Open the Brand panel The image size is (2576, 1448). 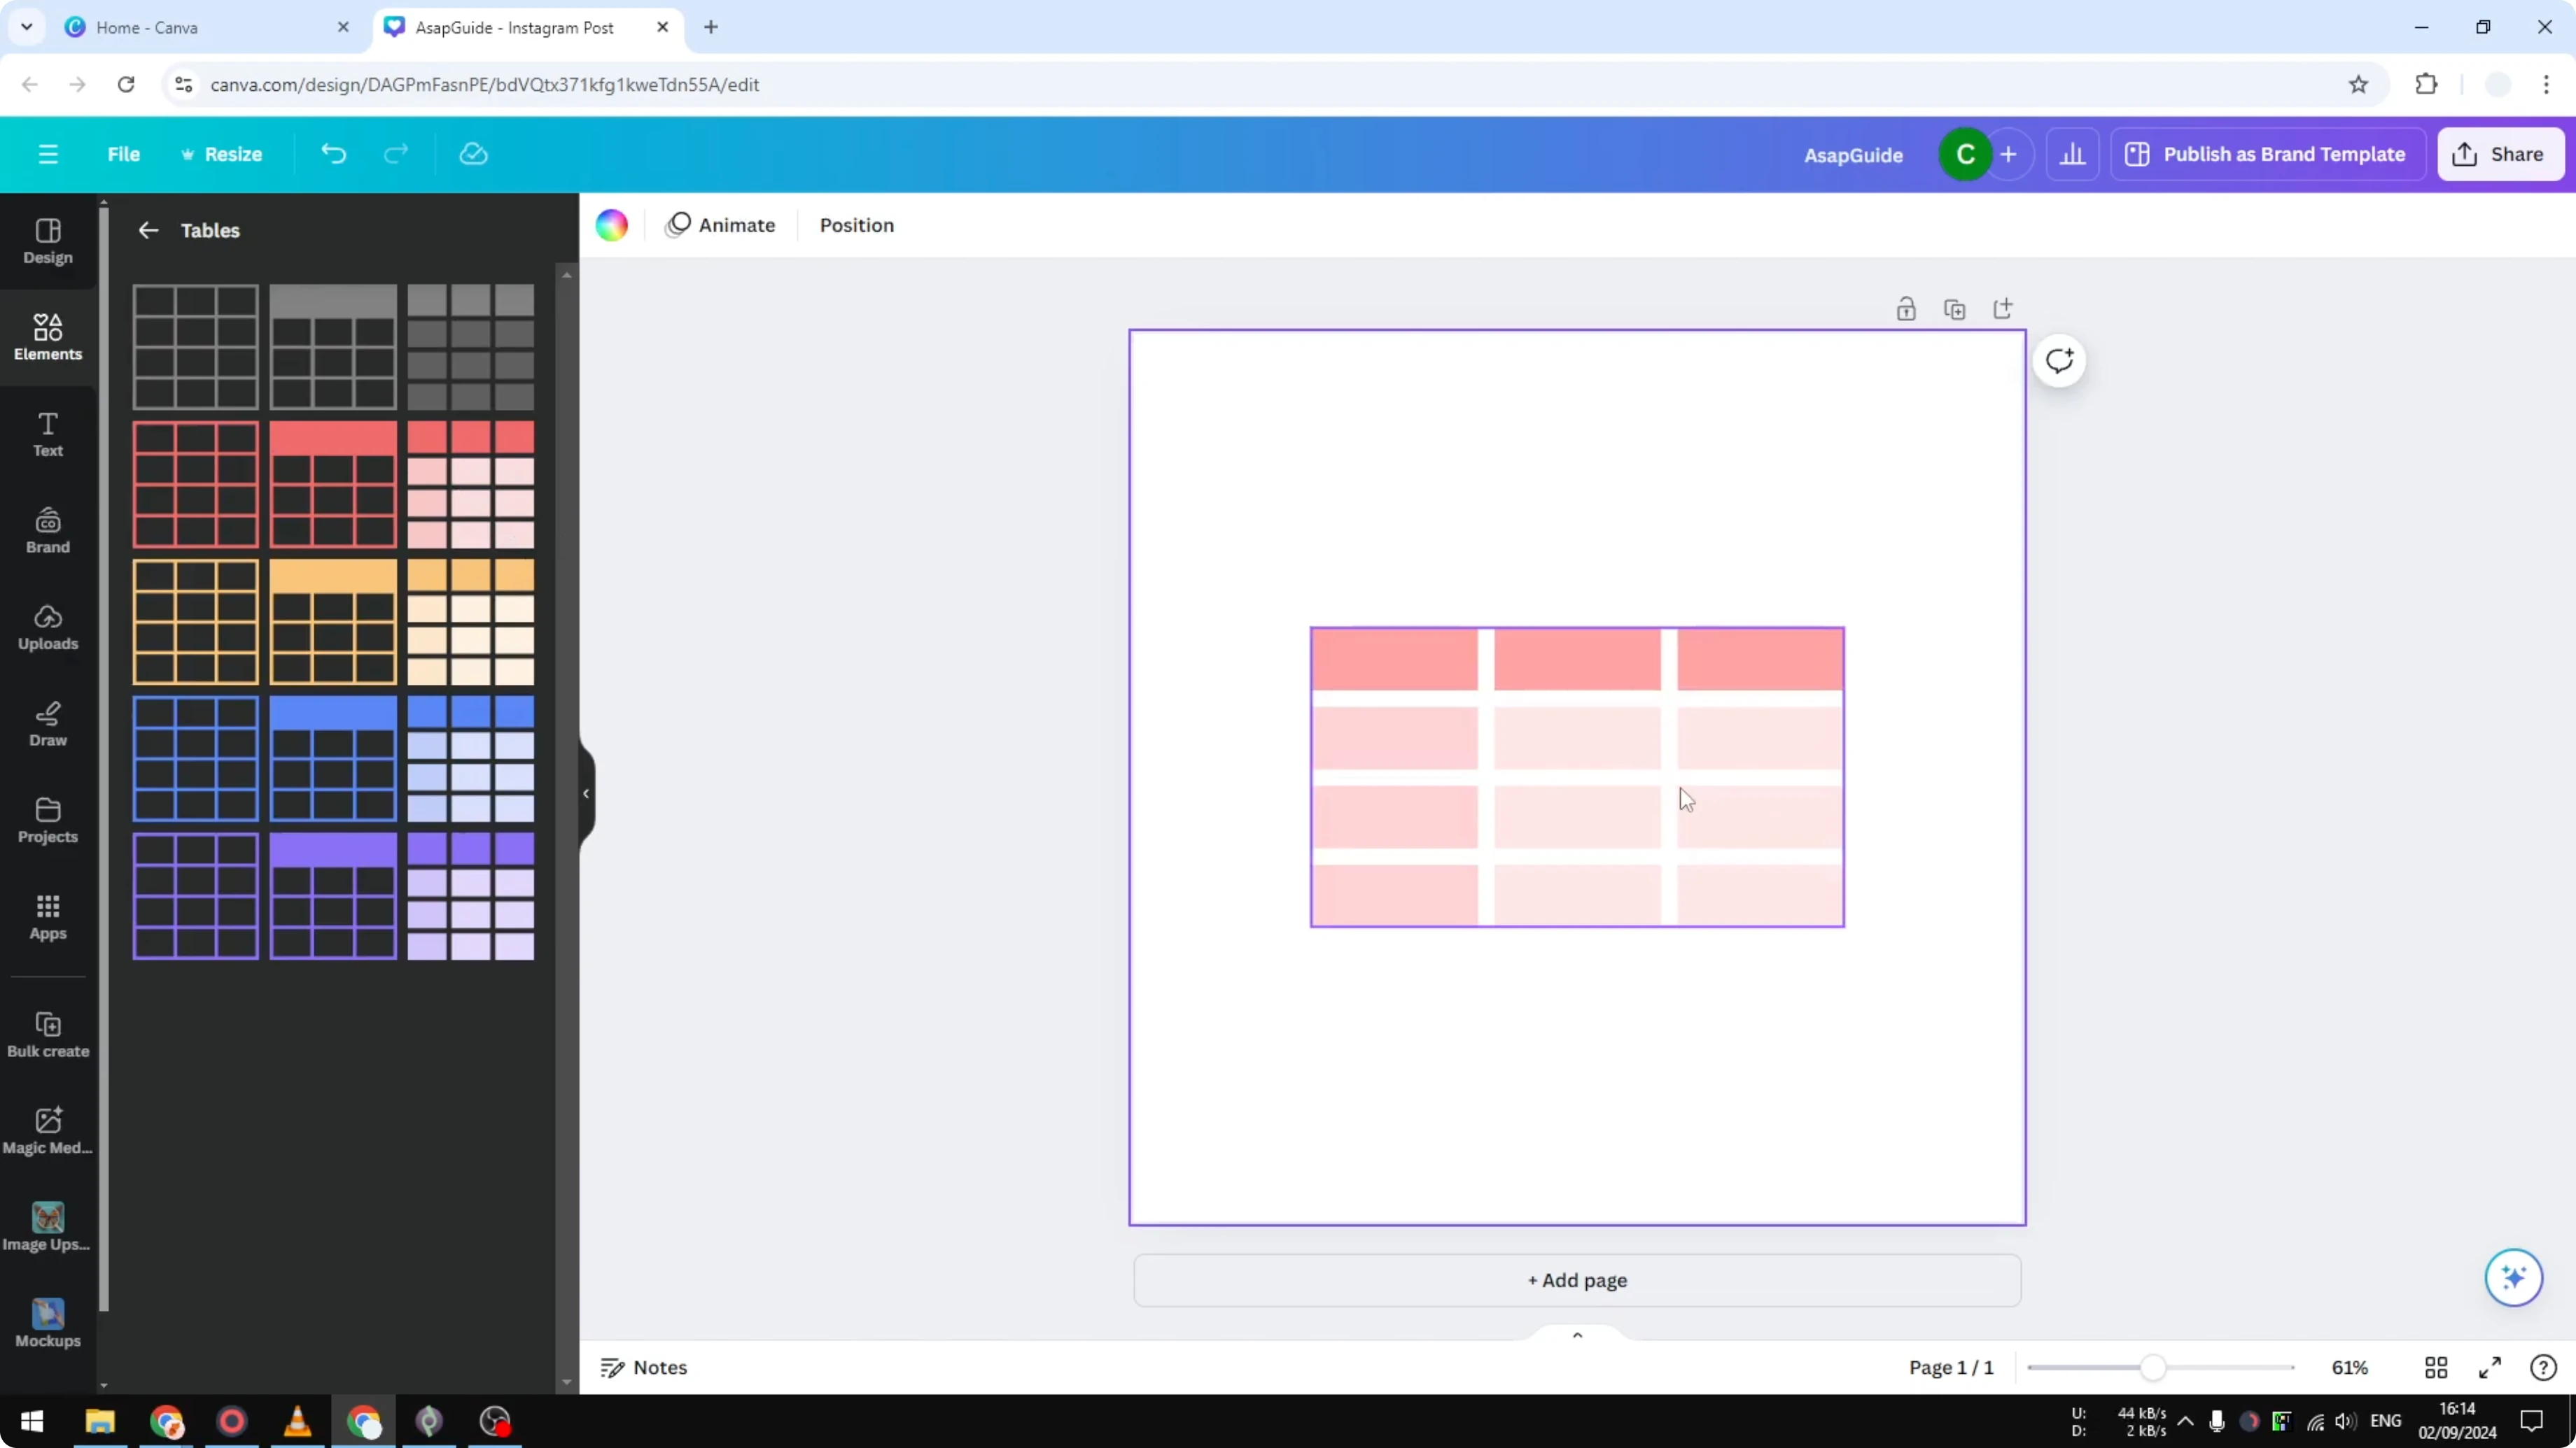pos(48,532)
